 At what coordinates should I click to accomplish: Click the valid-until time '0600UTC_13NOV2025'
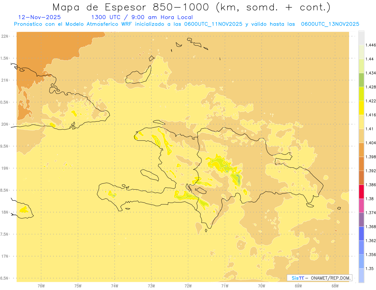pos(330,24)
